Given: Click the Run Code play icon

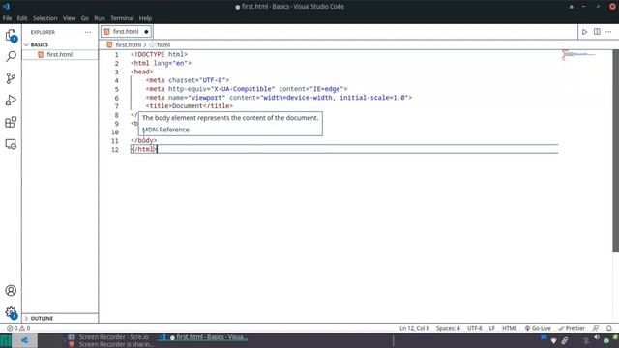Looking at the screenshot, I should 584,32.
